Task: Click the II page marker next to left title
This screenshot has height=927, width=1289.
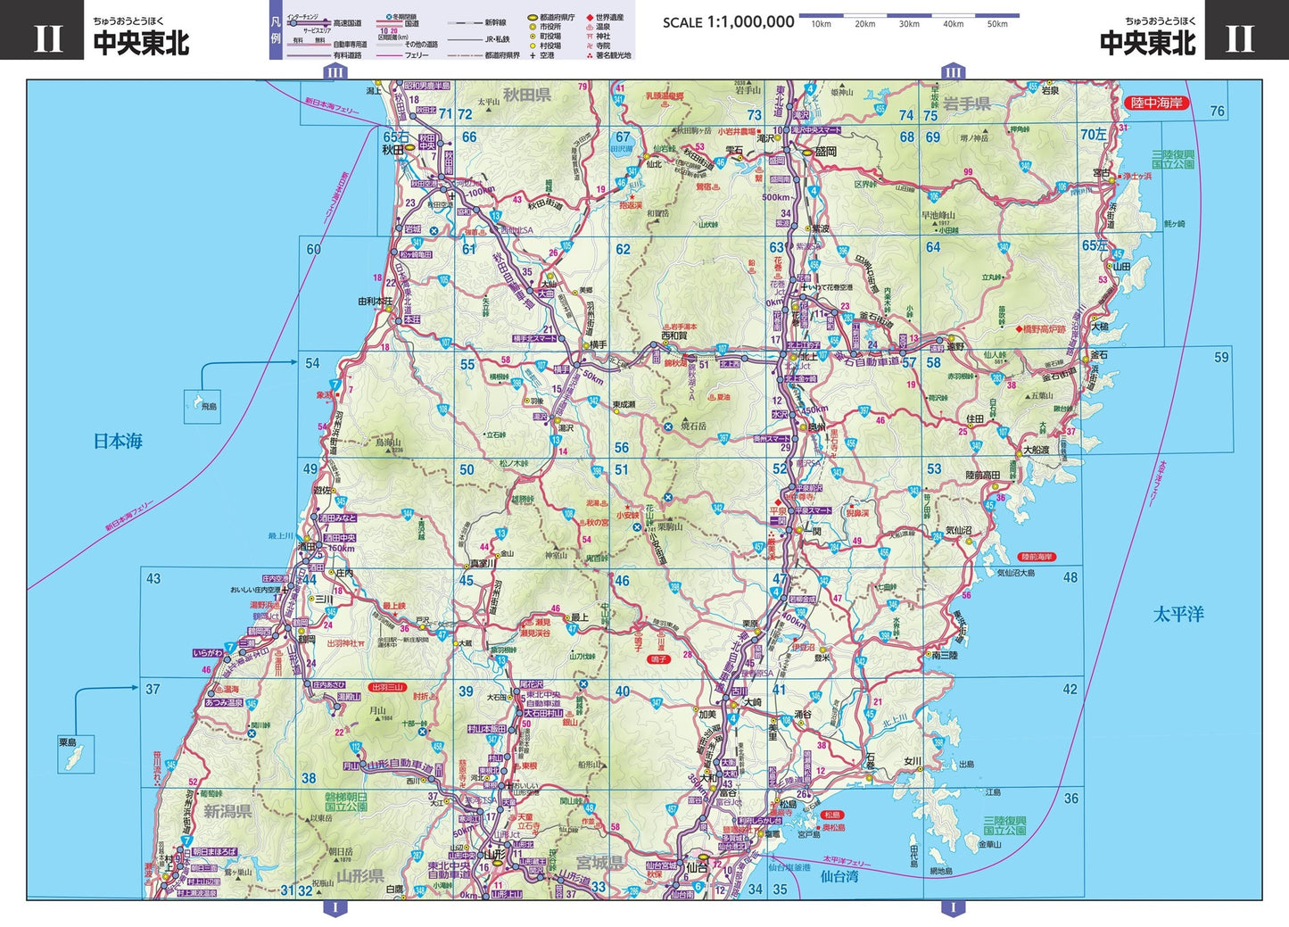Action: (x=42, y=30)
